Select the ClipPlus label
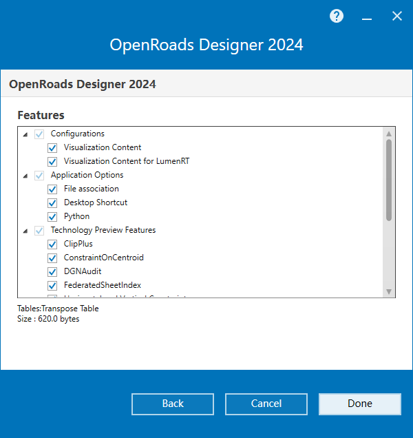 [78, 244]
